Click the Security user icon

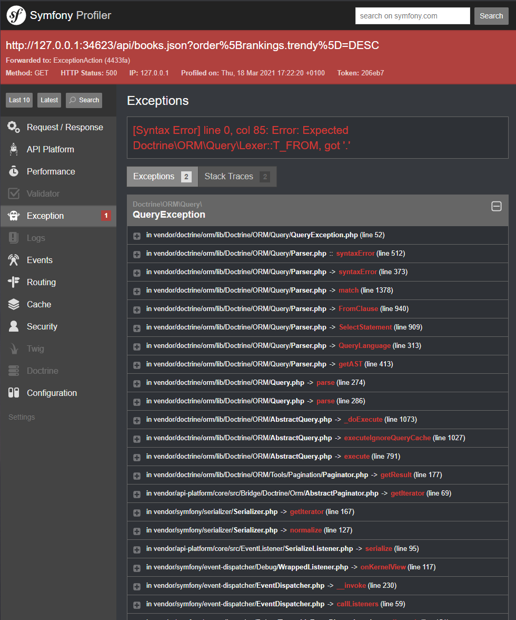click(13, 327)
